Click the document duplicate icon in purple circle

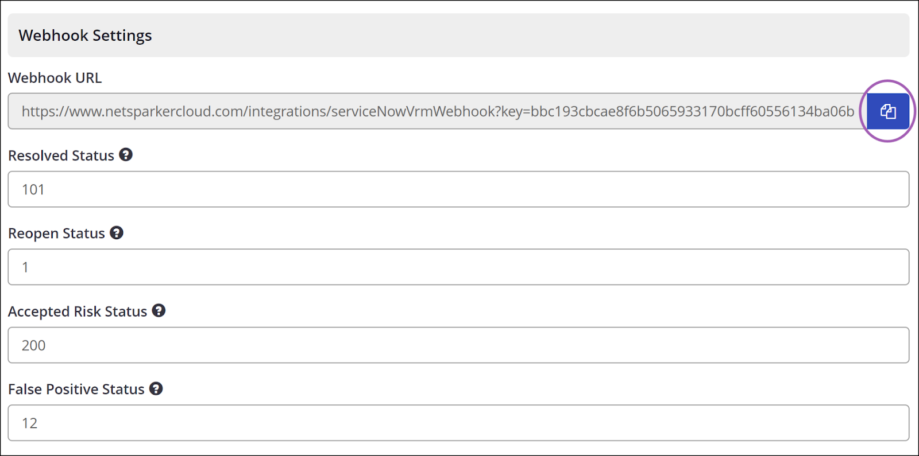pyautogui.click(x=887, y=111)
